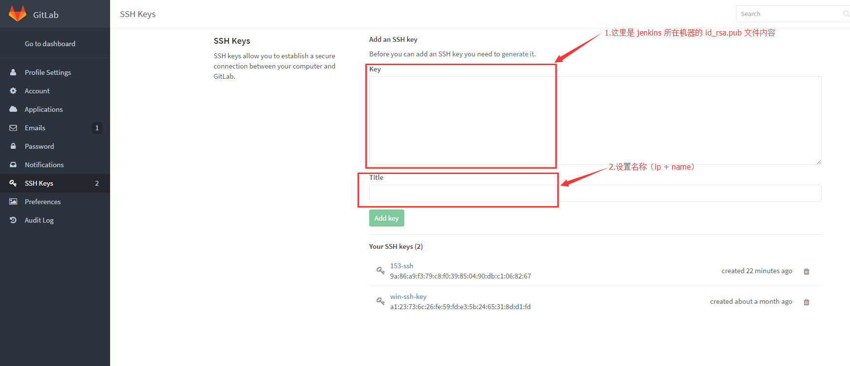
Task: Click the 'Add an SSH key' heading
Action: click(x=393, y=39)
